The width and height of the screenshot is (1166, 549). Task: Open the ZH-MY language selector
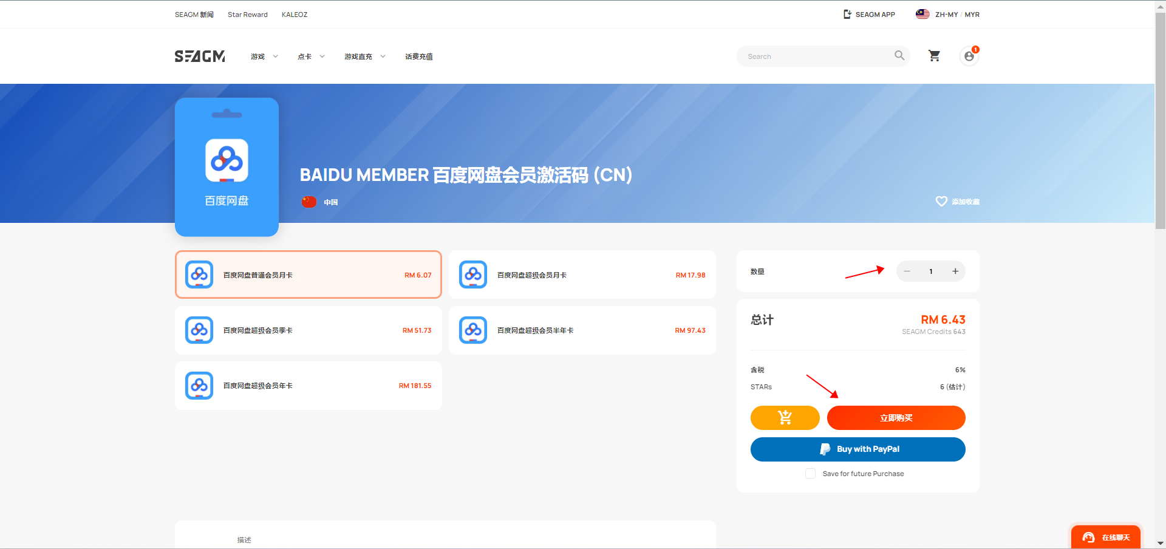click(946, 15)
